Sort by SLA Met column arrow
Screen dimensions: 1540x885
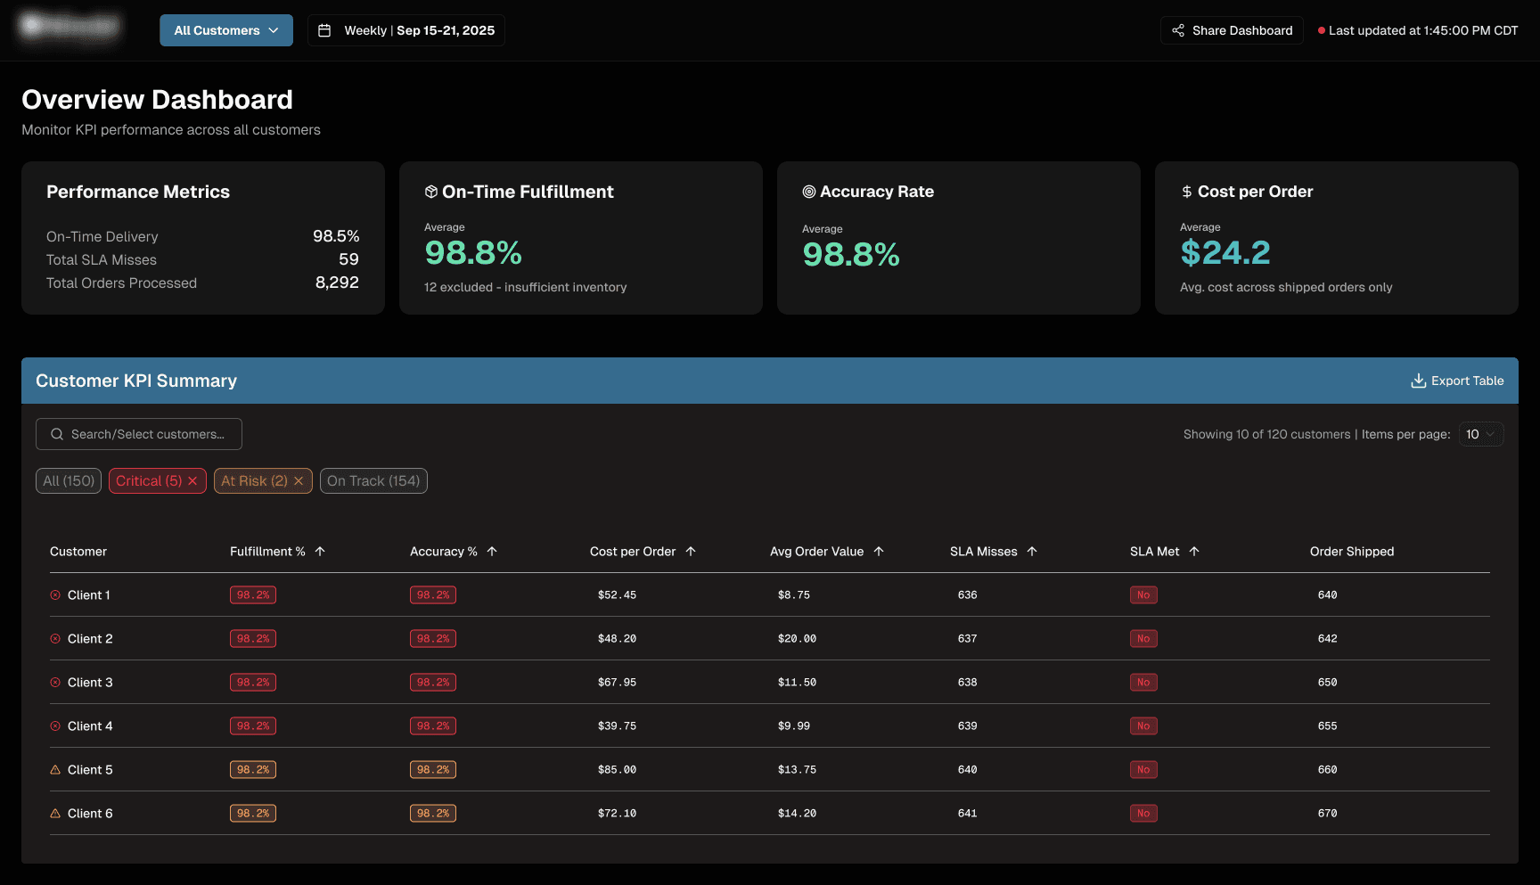pyautogui.click(x=1194, y=552)
